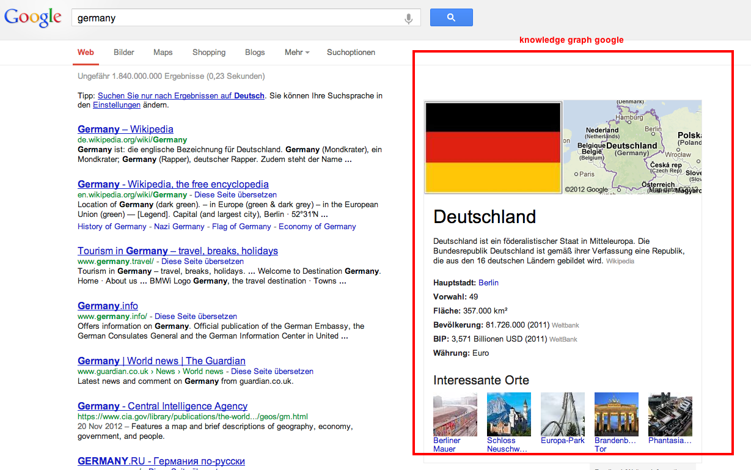Open 'GERMANY.RU' result link
The image size is (751, 470).
(161, 461)
